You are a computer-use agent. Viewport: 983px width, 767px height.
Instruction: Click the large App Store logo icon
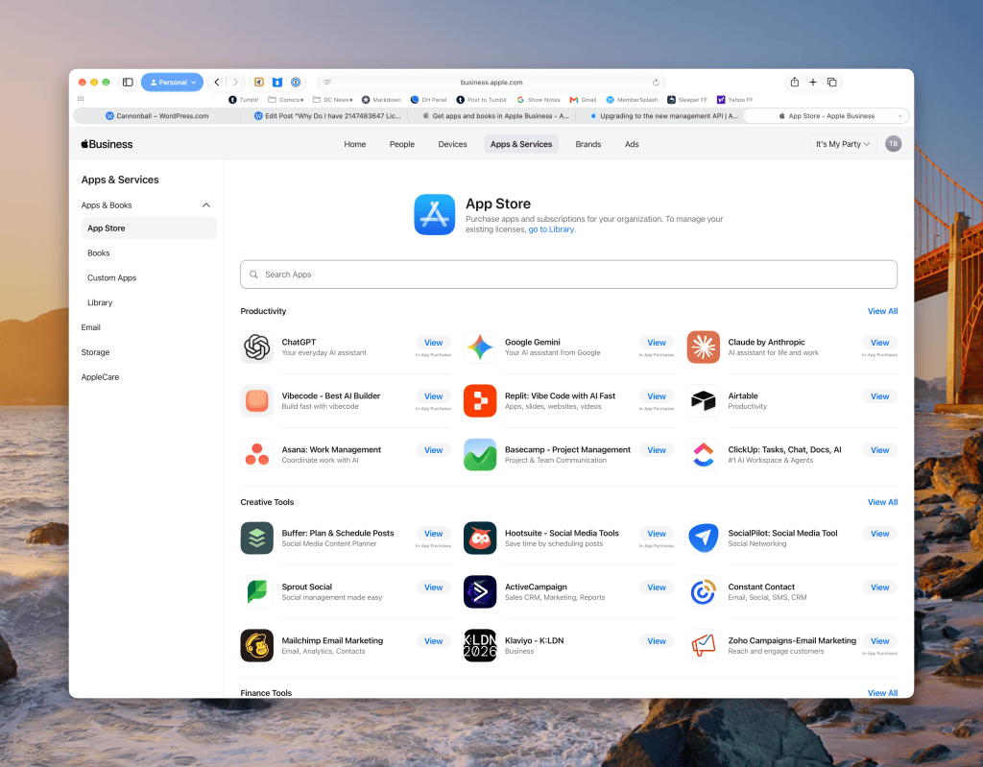click(x=435, y=214)
